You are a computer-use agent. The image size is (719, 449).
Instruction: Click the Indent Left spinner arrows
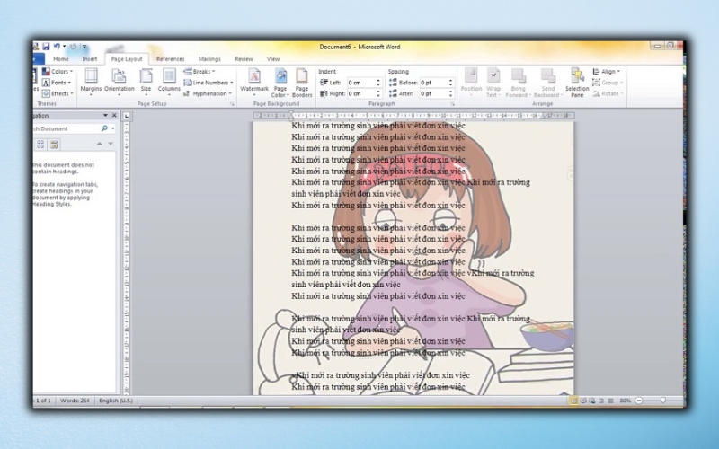pyautogui.click(x=378, y=83)
